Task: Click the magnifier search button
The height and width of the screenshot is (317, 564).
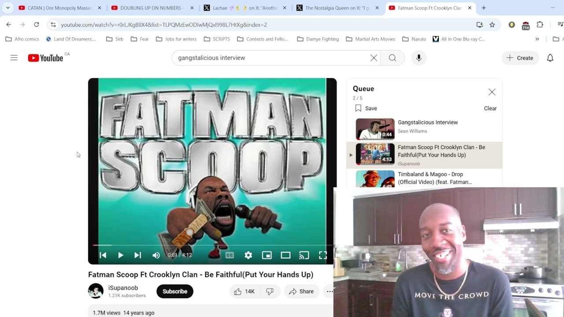Action: 392,58
